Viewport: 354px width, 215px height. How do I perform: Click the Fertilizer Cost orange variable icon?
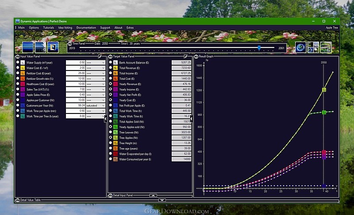23,73
